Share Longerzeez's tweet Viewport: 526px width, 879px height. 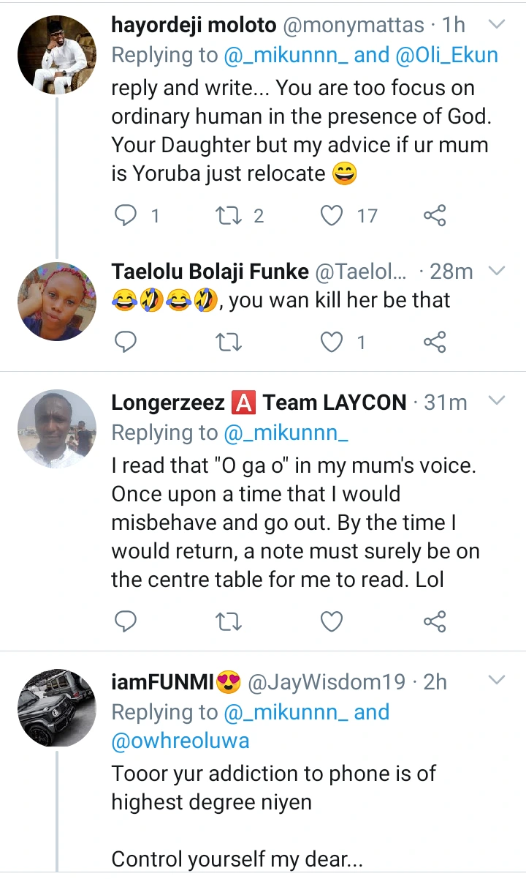435,621
